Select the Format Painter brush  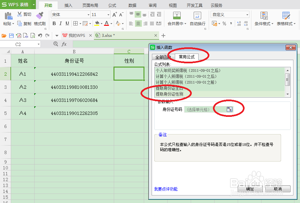point(39,16)
